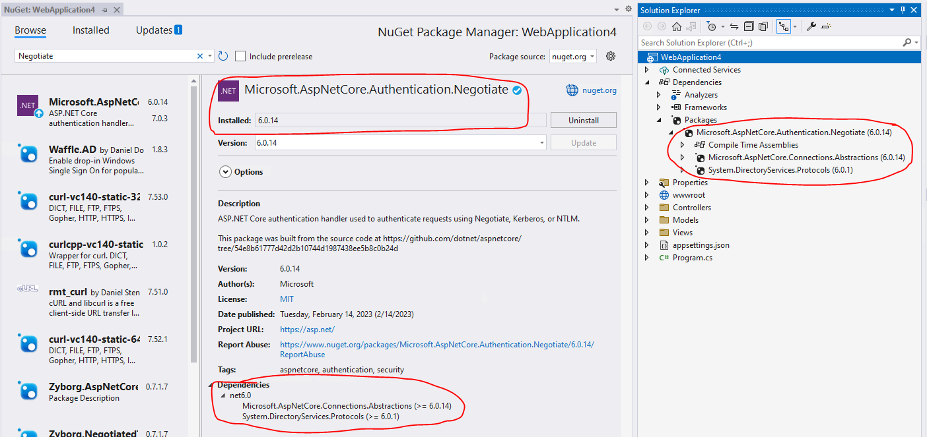Viewport: 927px width, 437px height.
Task: Click the Zyborg.AspNetCore package icon
Action: click(x=28, y=391)
